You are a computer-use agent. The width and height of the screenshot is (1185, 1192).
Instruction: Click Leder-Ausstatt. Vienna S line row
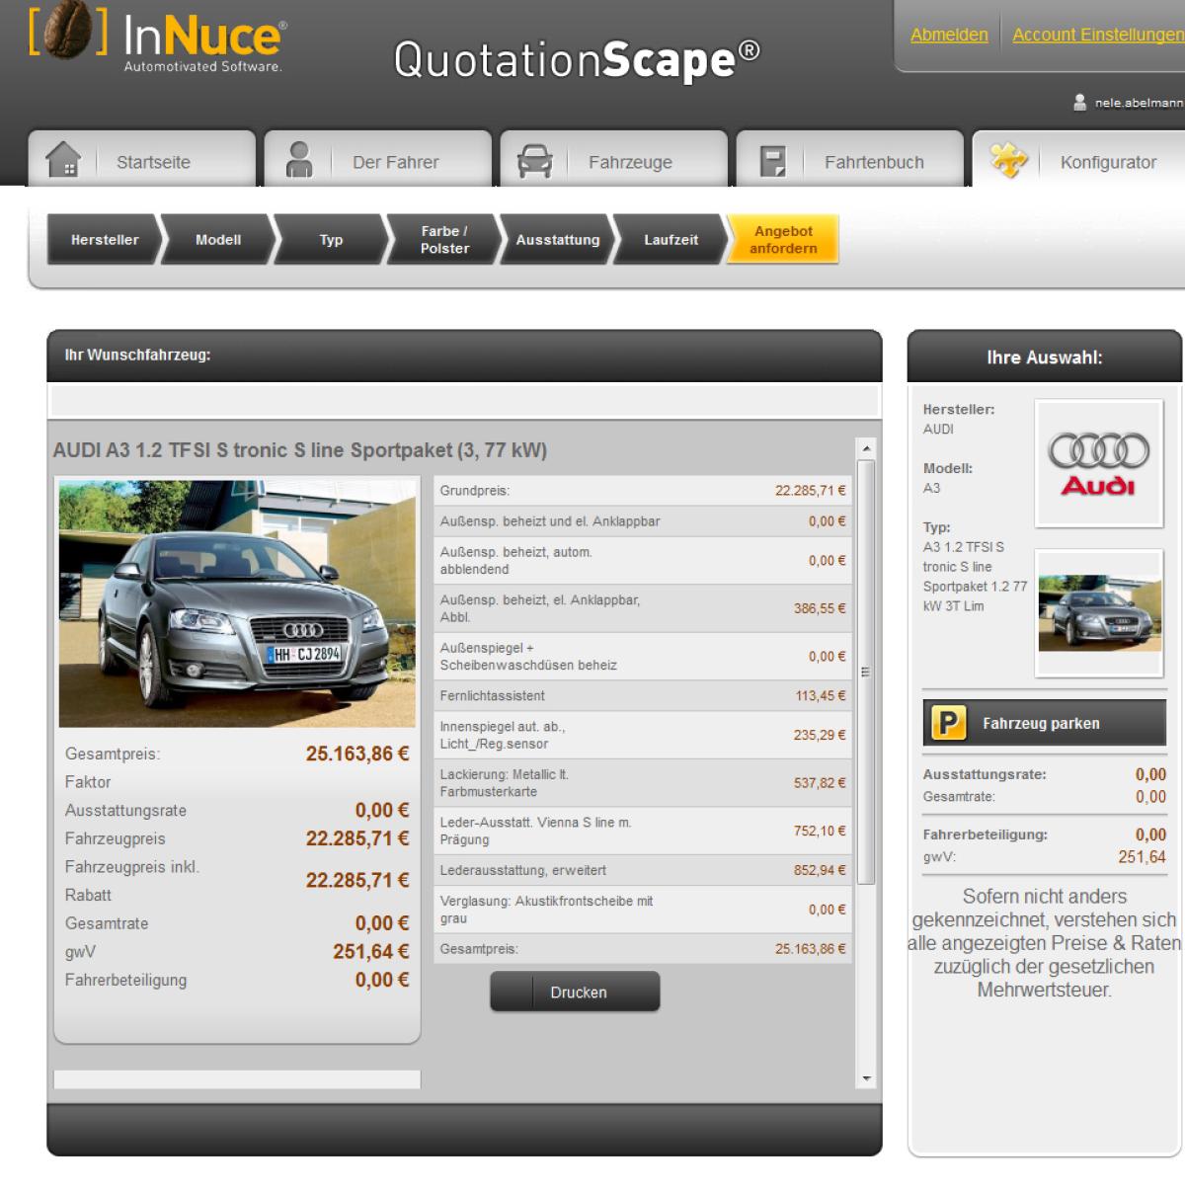(x=643, y=832)
